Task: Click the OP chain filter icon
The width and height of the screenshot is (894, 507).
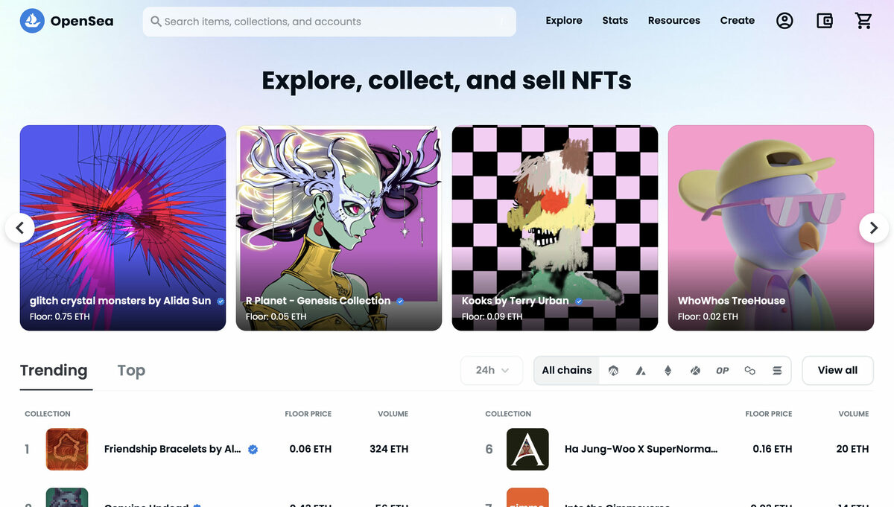Action: (x=722, y=370)
